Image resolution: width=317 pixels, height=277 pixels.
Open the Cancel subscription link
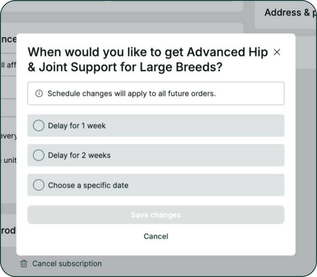[67, 264]
